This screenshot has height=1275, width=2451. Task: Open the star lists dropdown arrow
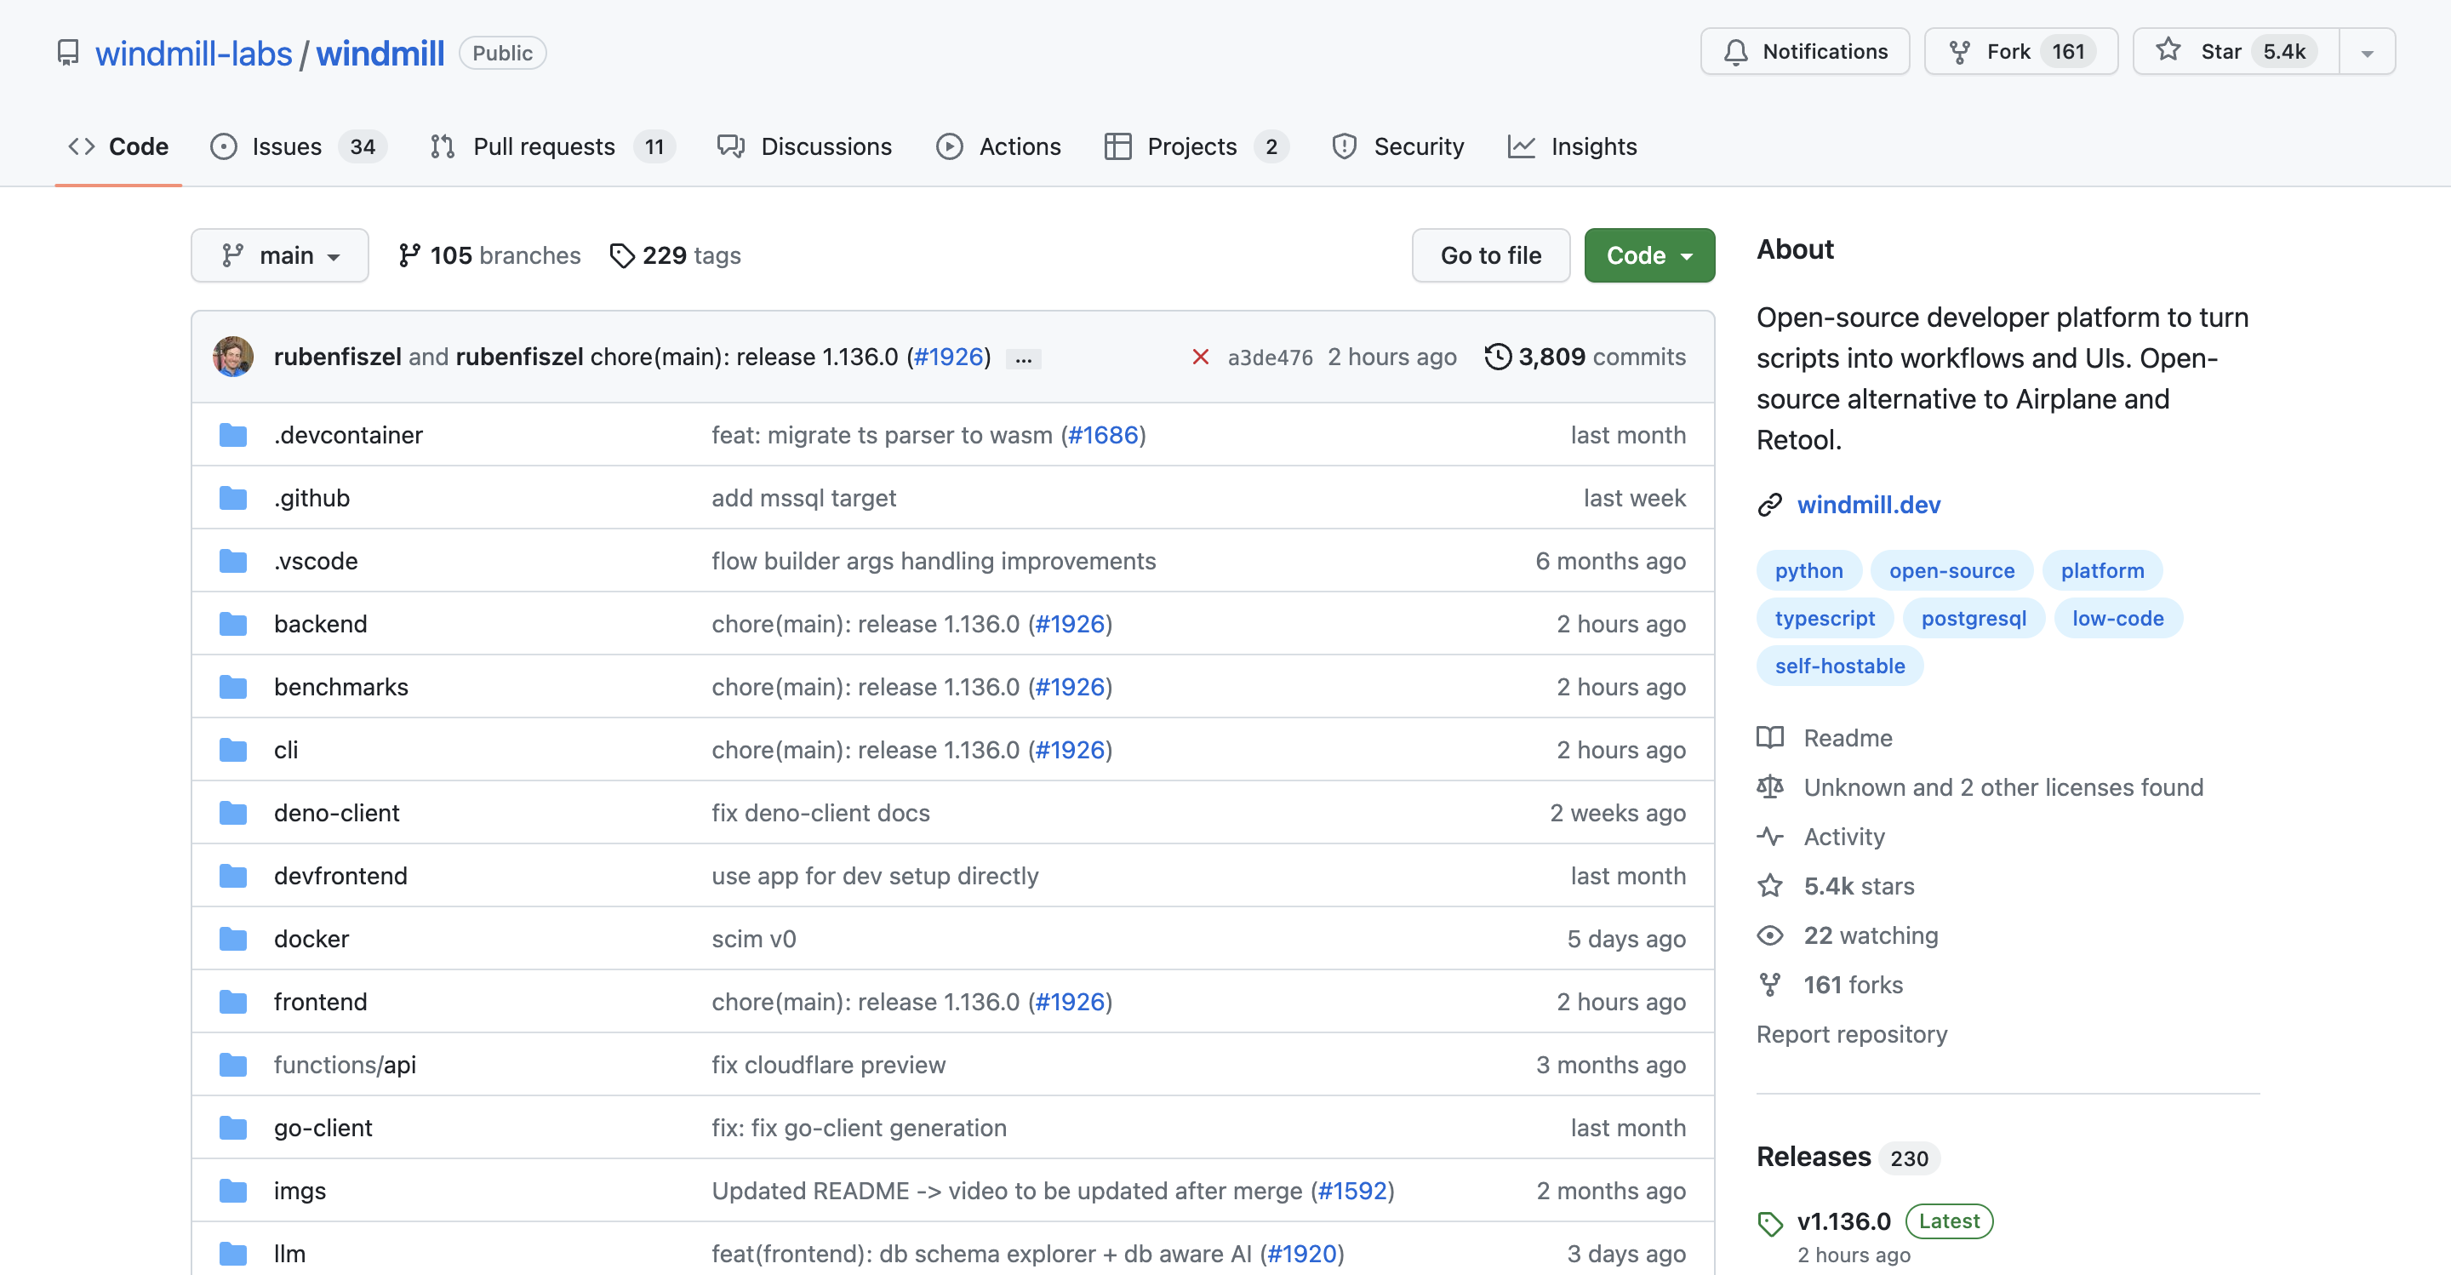click(x=2366, y=52)
